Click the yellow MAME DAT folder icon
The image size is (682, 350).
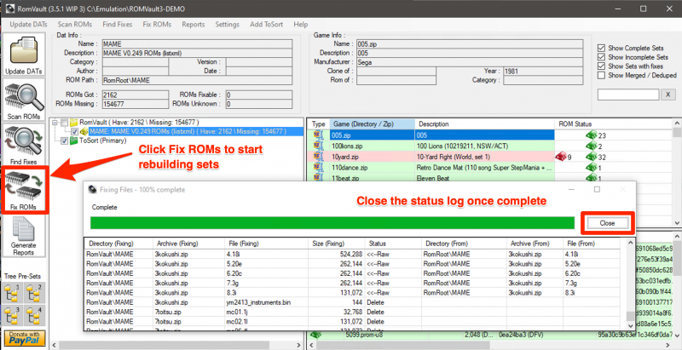point(84,132)
